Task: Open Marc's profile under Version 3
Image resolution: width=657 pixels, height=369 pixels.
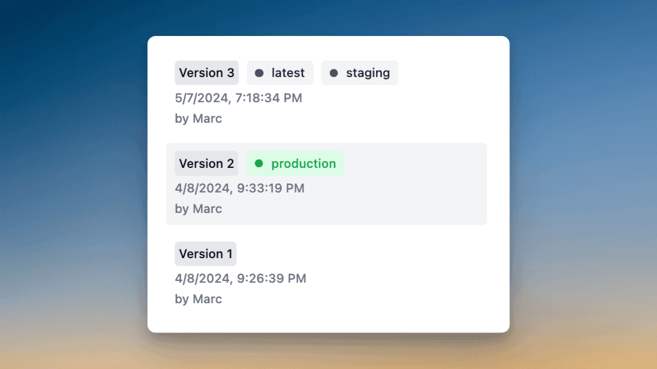Action: (198, 118)
